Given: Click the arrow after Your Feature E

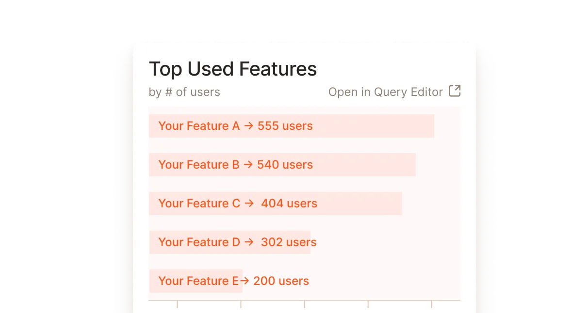Looking at the screenshot, I should click(x=245, y=281).
